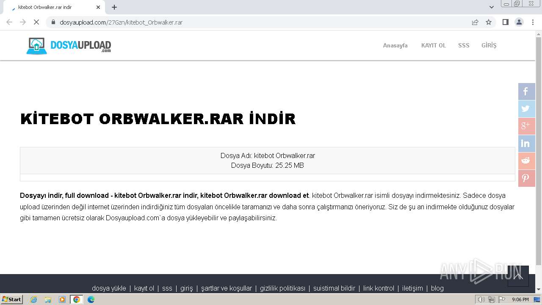Click the Chrome taskbar icon
The height and width of the screenshot is (305, 542).
tap(77, 299)
